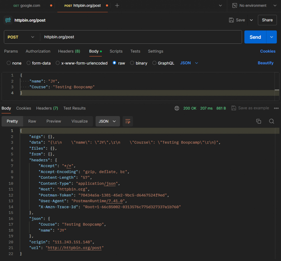Open the Params tab
Viewport: 281px width, 261px height.
pyautogui.click(x=11, y=51)
